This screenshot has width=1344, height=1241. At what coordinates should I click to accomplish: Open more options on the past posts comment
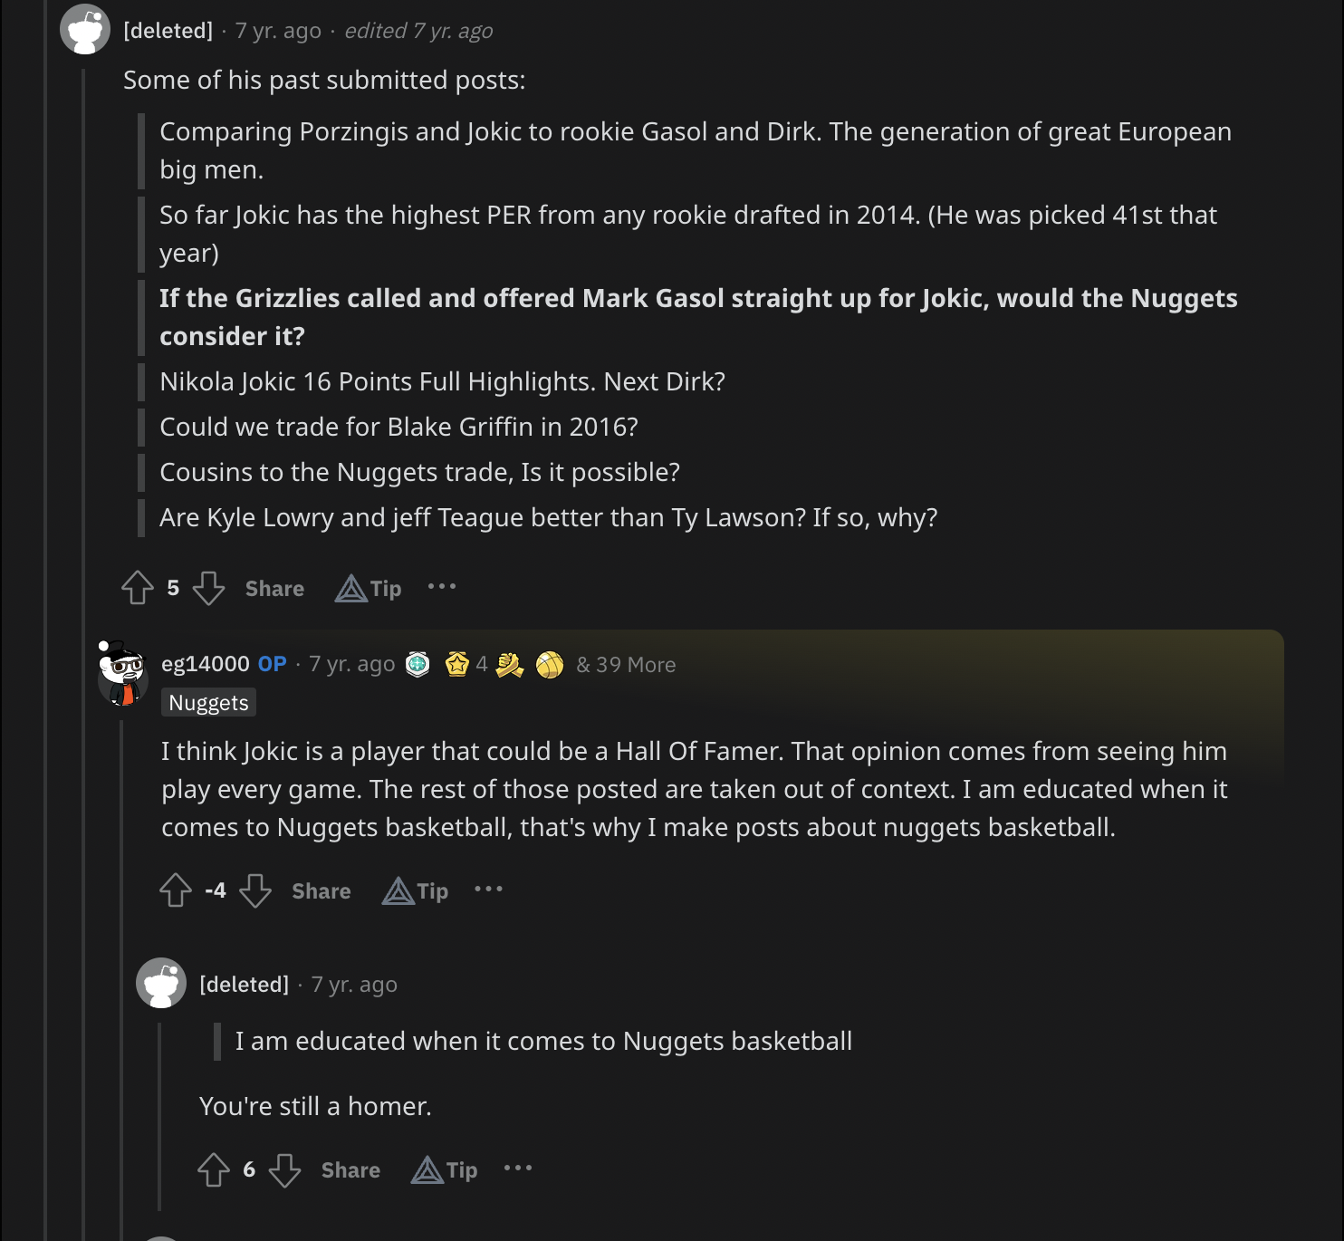(x=442, y=587)
